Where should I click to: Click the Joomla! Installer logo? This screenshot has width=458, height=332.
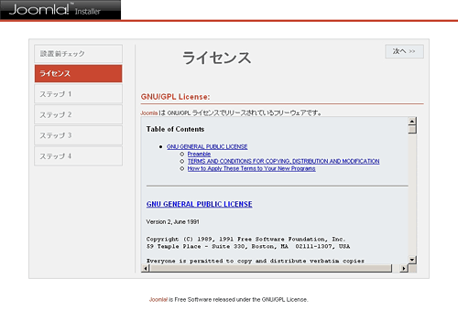click(60, 10)
